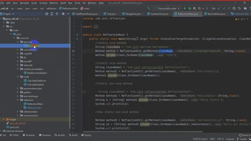The image size is (251, 141).
Task: Start debugging with the green bug icon
Action: coord(190,8)
